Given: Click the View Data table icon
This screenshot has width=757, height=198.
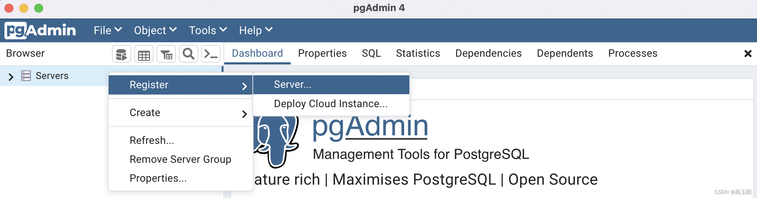Looking at the screenshot, I should point(144,54).
